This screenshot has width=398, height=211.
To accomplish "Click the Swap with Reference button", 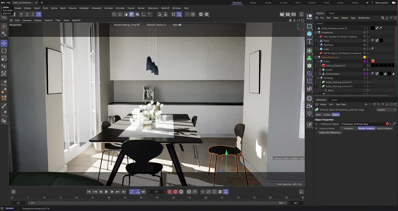I will pos(329,133).
